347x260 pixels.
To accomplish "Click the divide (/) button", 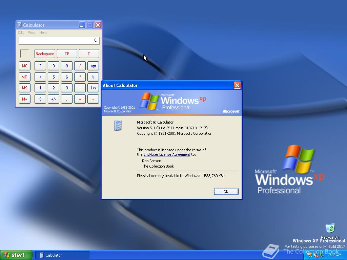I will [80, 66].
